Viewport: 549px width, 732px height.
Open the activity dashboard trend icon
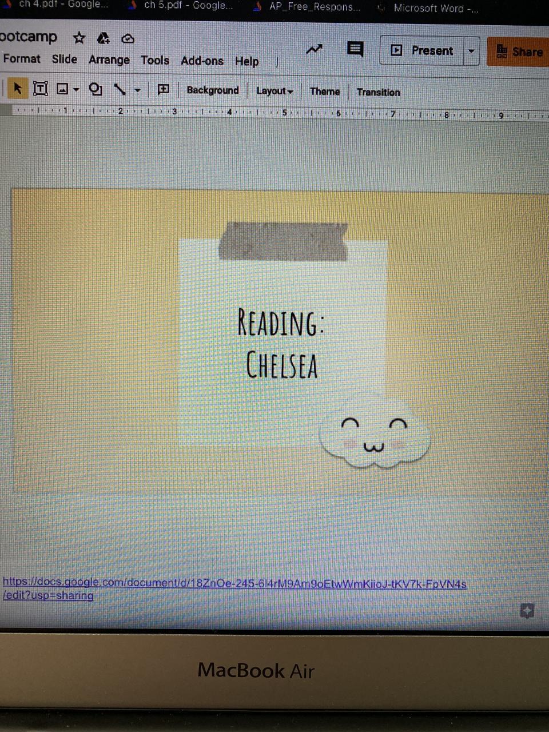click(x=314, y=50)
